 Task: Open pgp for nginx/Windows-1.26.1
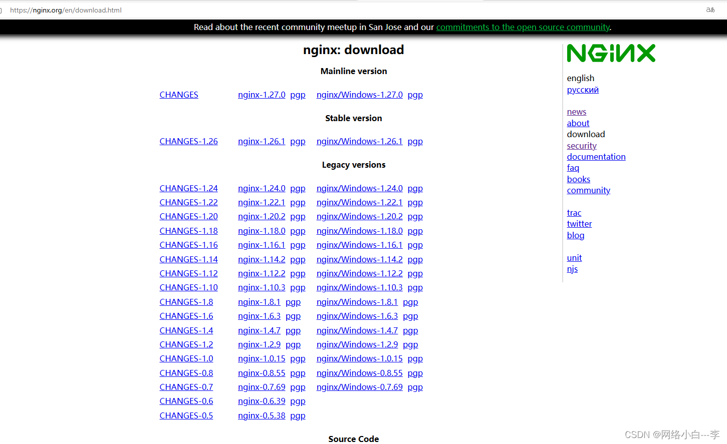click(415, 142)
